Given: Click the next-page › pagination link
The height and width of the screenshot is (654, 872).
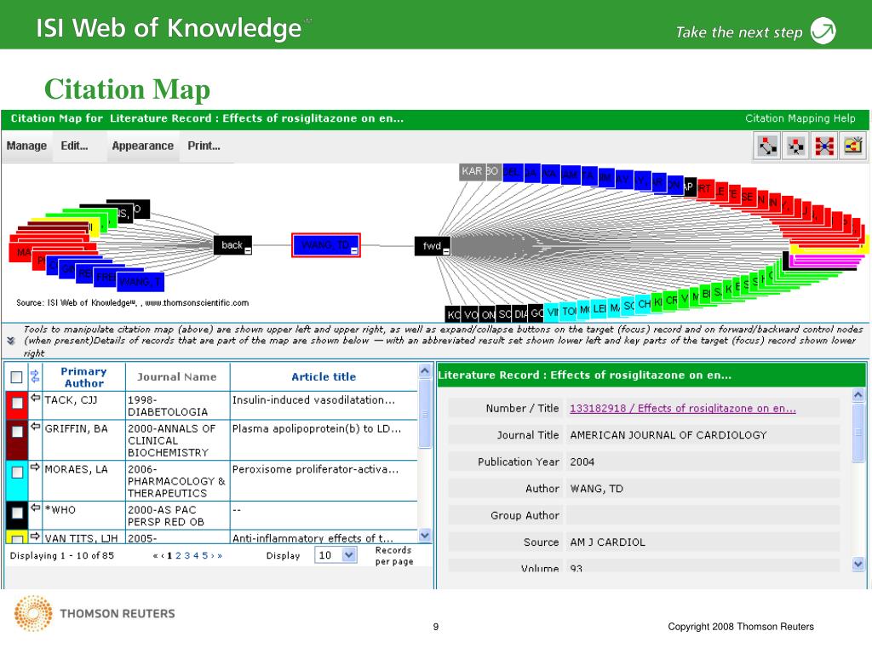Looking at the screenshot, I should (212, 555).
